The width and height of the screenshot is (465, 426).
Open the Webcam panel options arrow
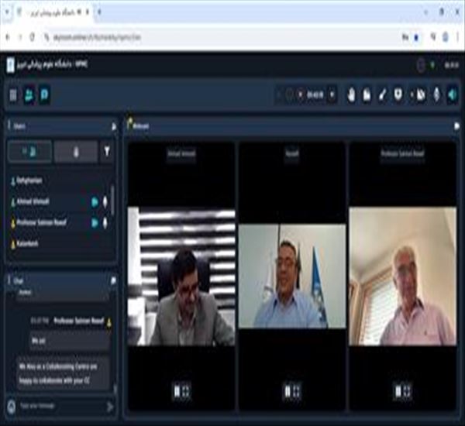(x=456, y=126)
